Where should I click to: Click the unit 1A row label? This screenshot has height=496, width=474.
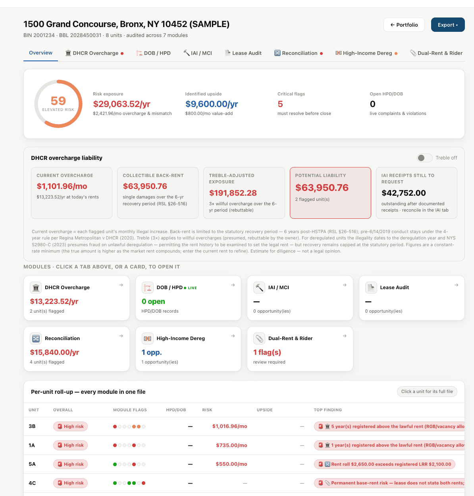coord(32,445)
